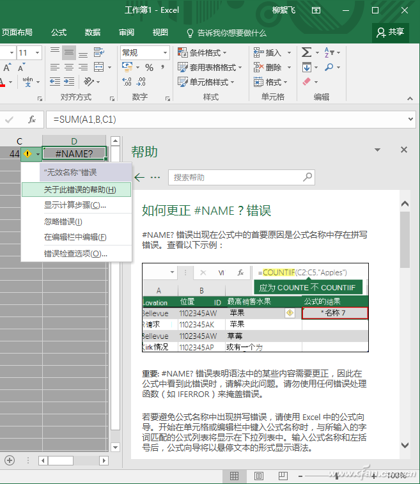The image size is (420, 484).
Task: Open the 公式 ribbon tab
Action: click(x=59, y=33)
